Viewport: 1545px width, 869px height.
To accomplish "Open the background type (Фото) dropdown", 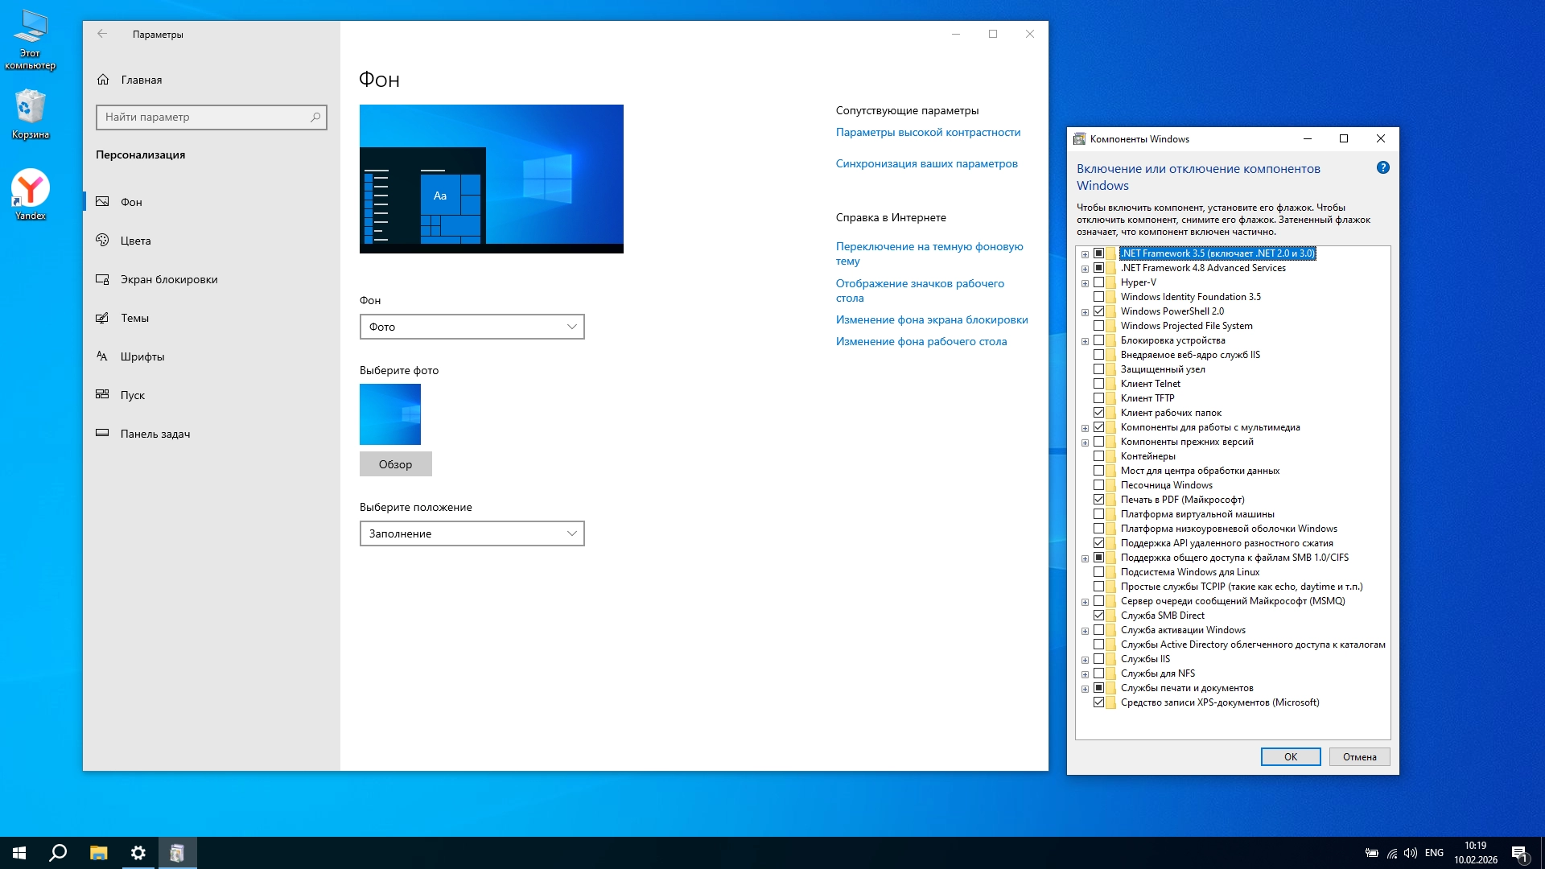I will [472, 327].
